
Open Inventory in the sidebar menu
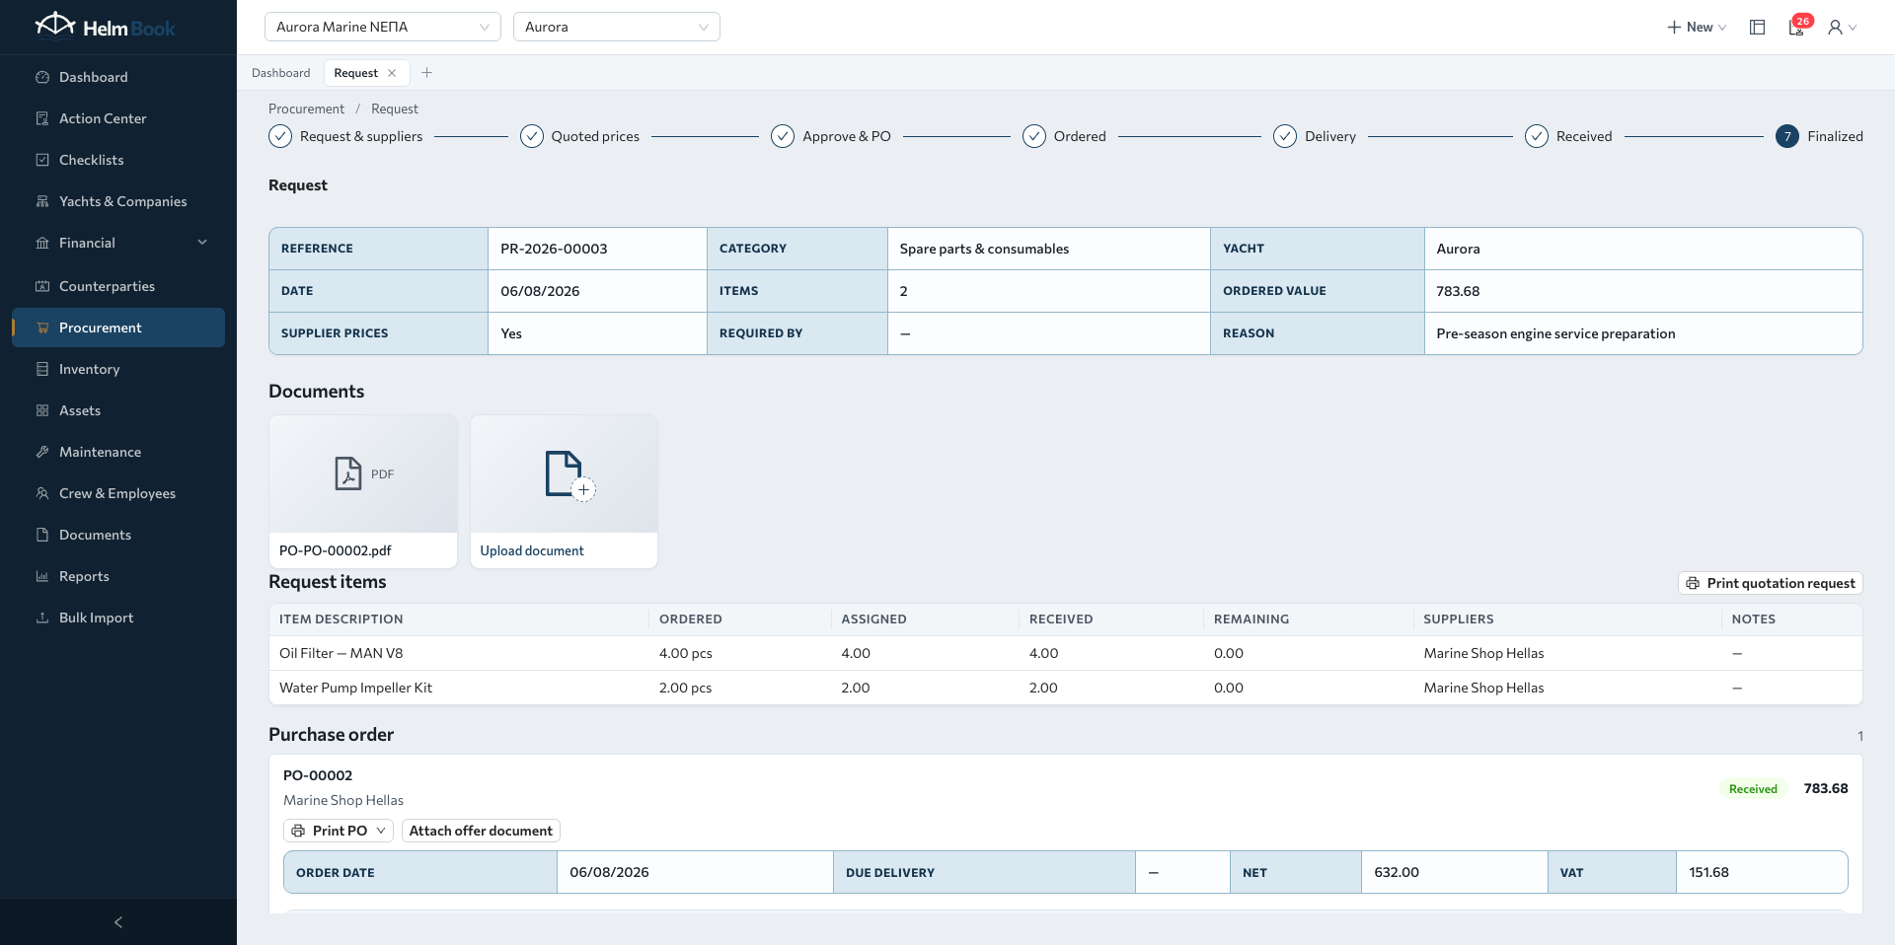tap(118, 369)
